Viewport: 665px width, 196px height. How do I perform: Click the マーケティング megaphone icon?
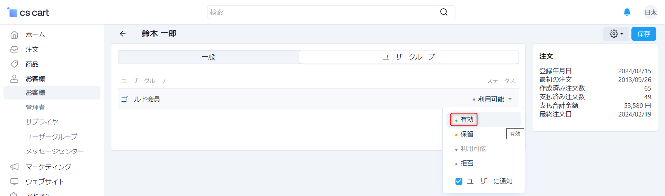point(14,167)
